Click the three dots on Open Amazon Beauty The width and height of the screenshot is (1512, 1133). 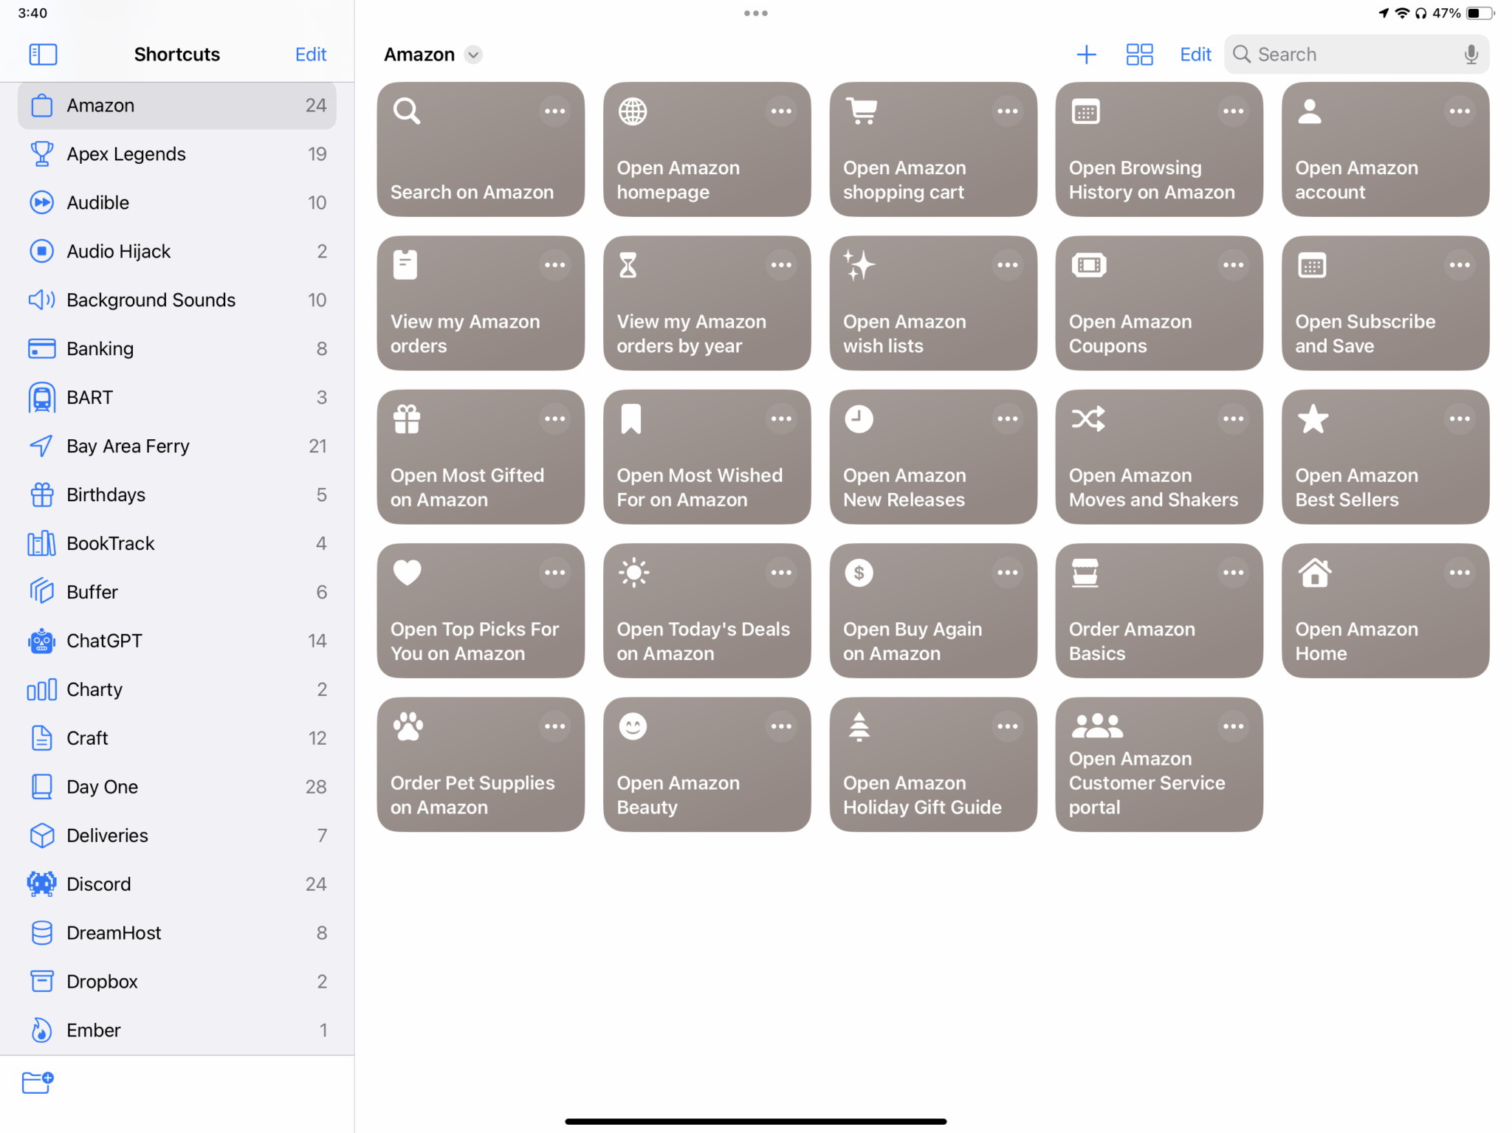(780, 726)
